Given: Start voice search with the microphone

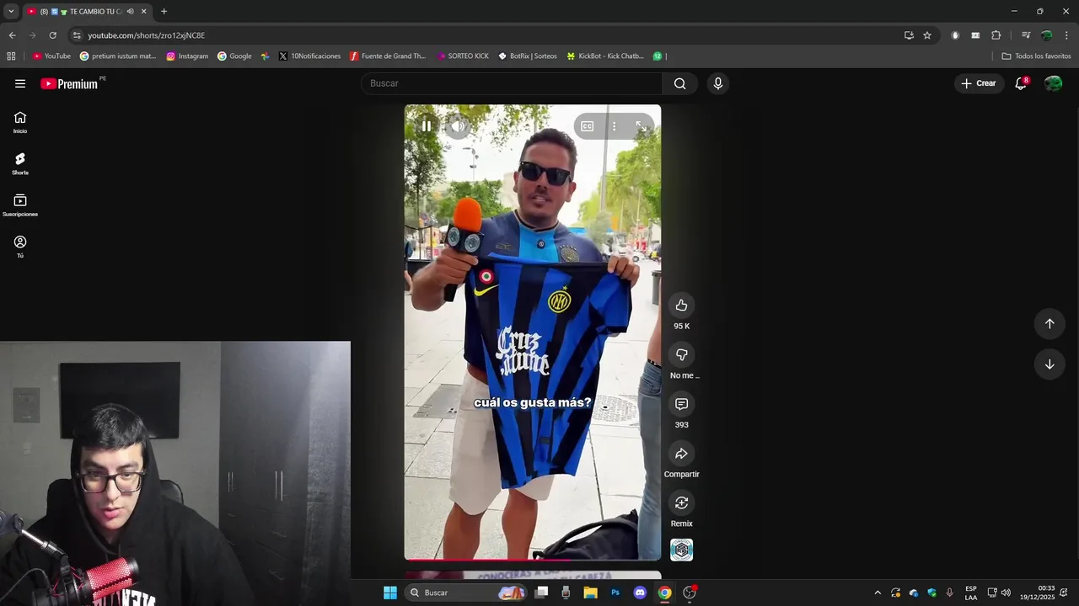Looking at the screenshot, I should click(717, 83).
